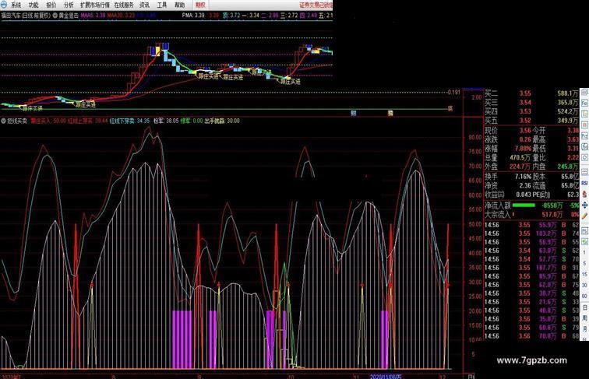Click the green chart sidebar icon below Fs
589x379 pixels.
point(585,241)
